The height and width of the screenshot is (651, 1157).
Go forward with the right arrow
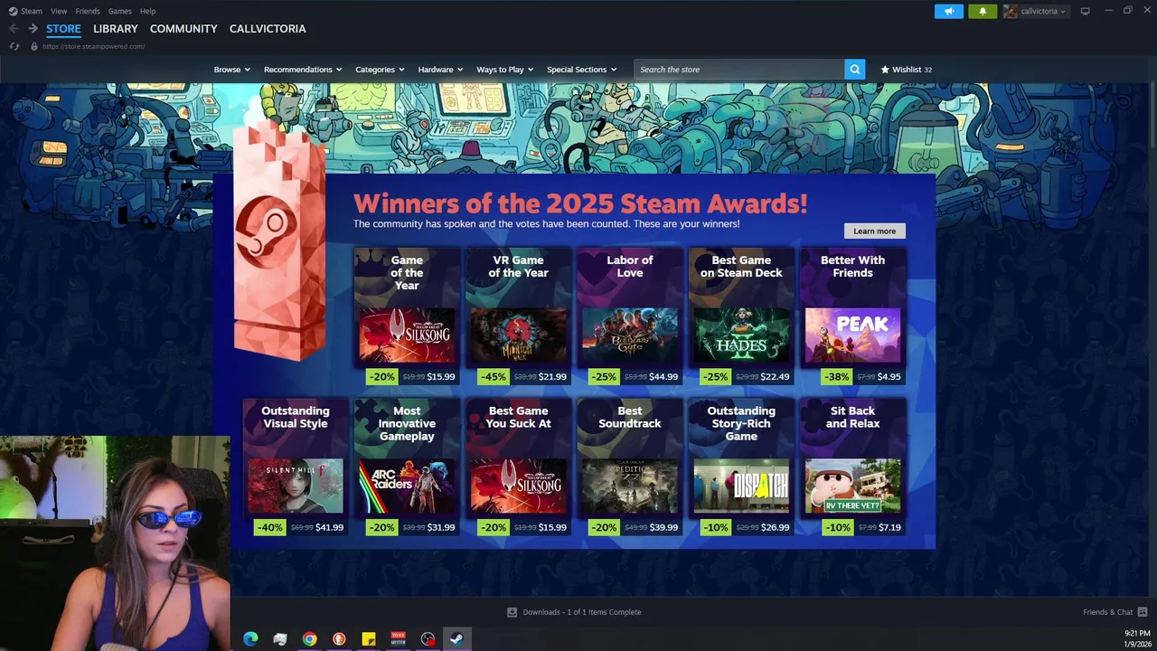pyautogui.click(x=33, y=29)
